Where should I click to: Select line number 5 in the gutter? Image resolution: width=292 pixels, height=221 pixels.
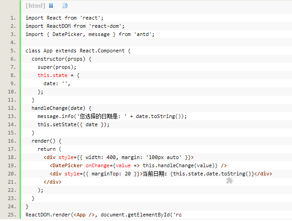tap(13, 51)
